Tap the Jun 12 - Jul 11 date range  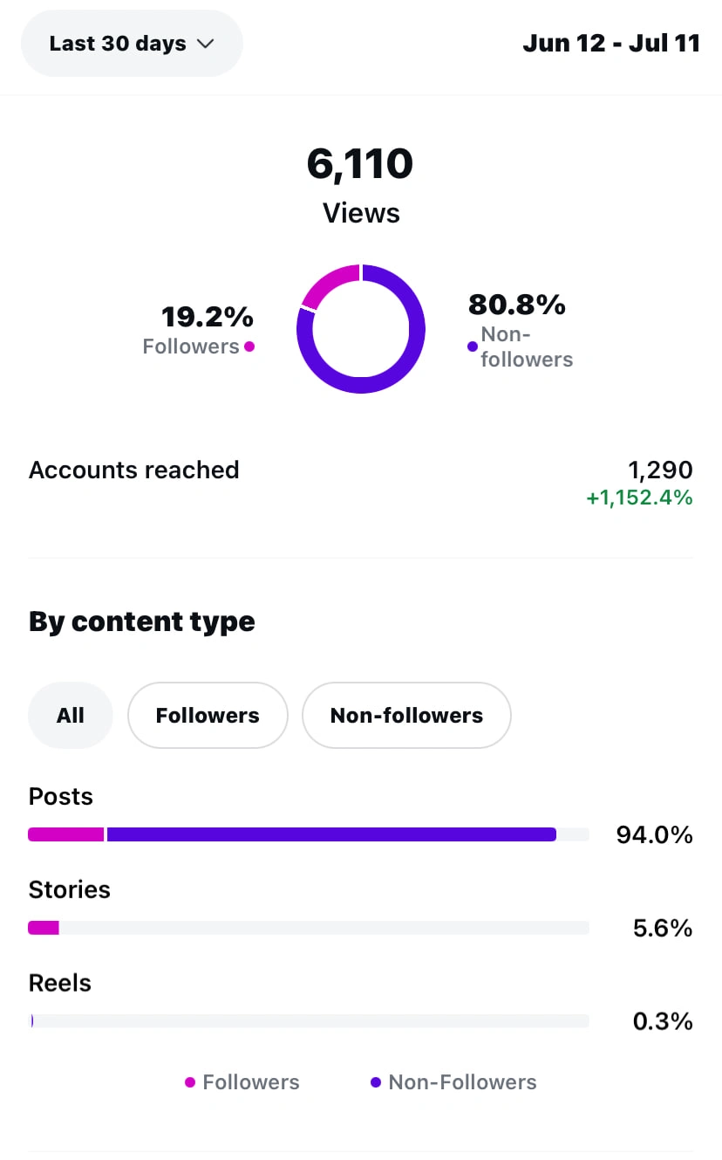click(x=610, y=44)
